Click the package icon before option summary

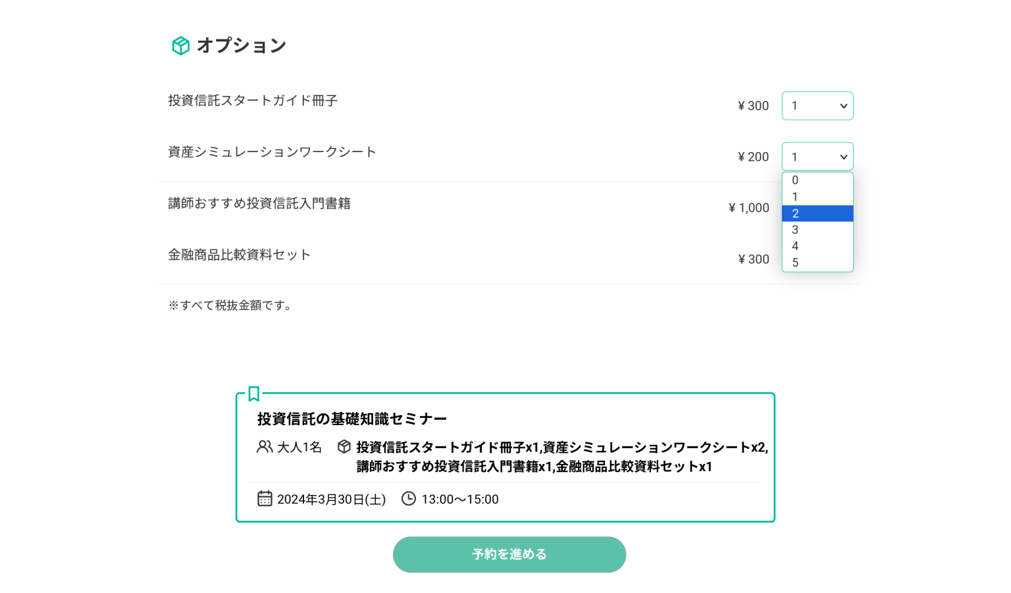click(344, 447)
